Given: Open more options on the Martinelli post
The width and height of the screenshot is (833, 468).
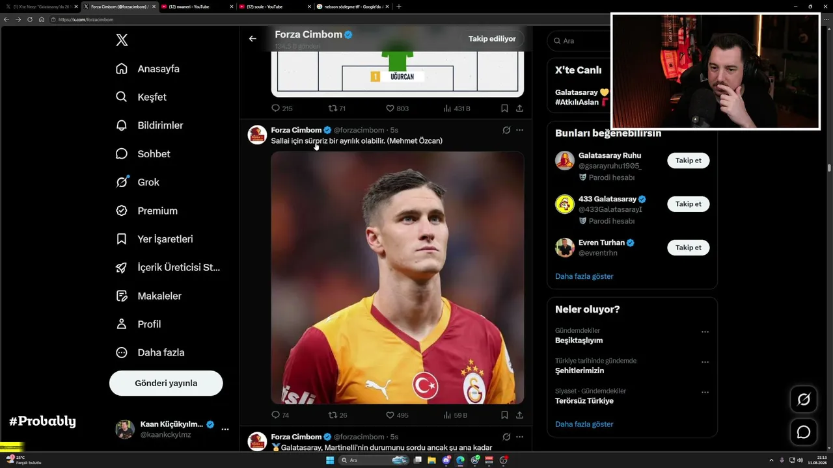Looking at the screenshot, I should [519, 437].
